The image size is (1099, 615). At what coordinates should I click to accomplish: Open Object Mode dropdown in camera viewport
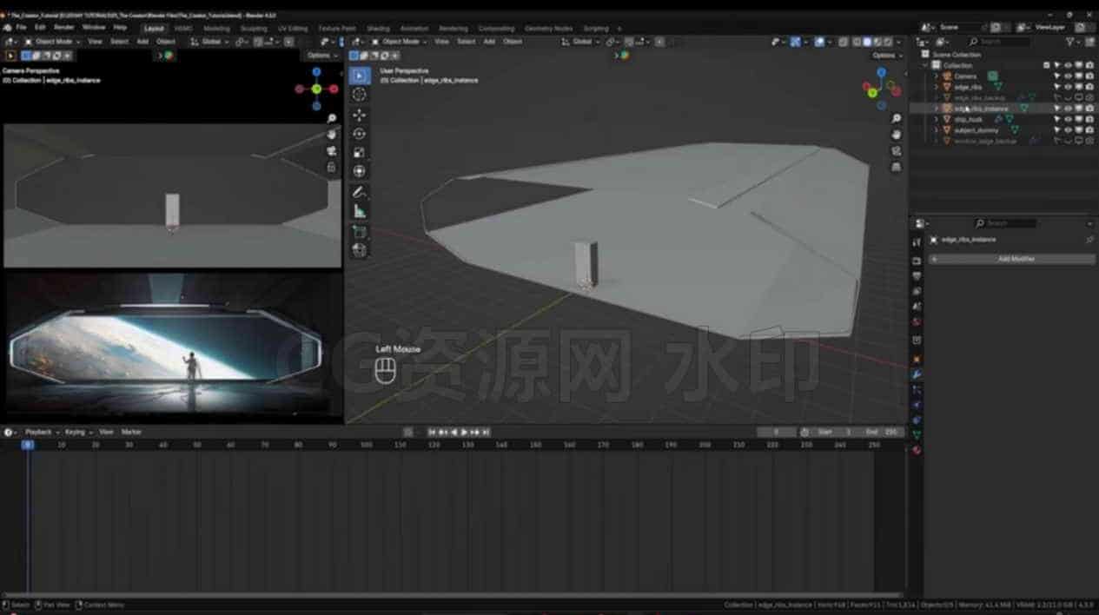52,42
